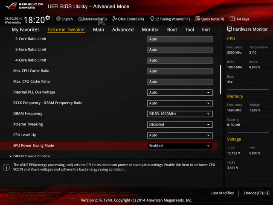This screenshot has width=273, height=205.
Task: Click the Max. CPU Cache Ratio field
Action: click(x=180, y=82)
